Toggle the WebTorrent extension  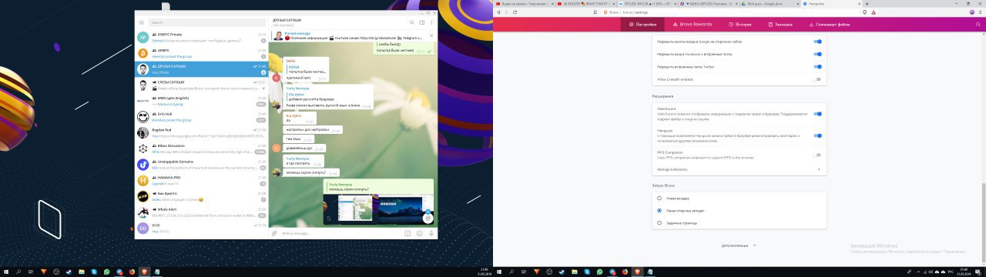818,114
